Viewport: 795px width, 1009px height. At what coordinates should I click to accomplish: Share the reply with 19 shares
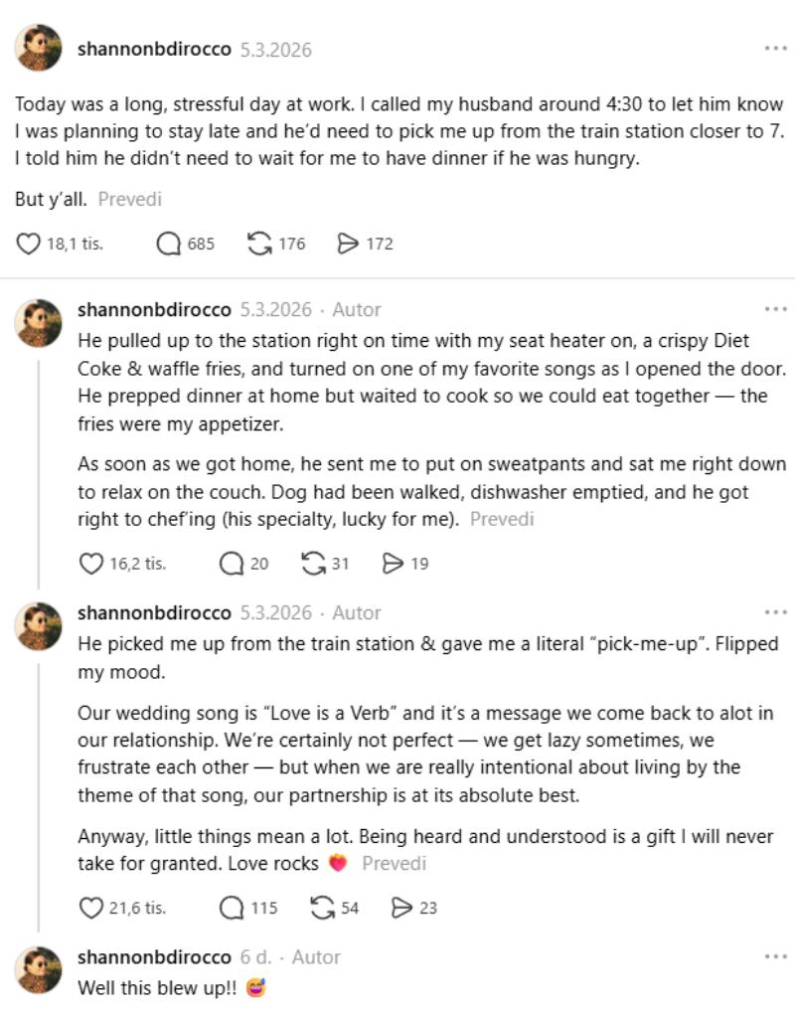click(x=394, y=564)
